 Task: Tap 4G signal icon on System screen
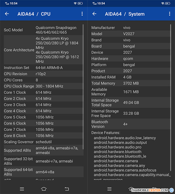(x=94, y=3)
